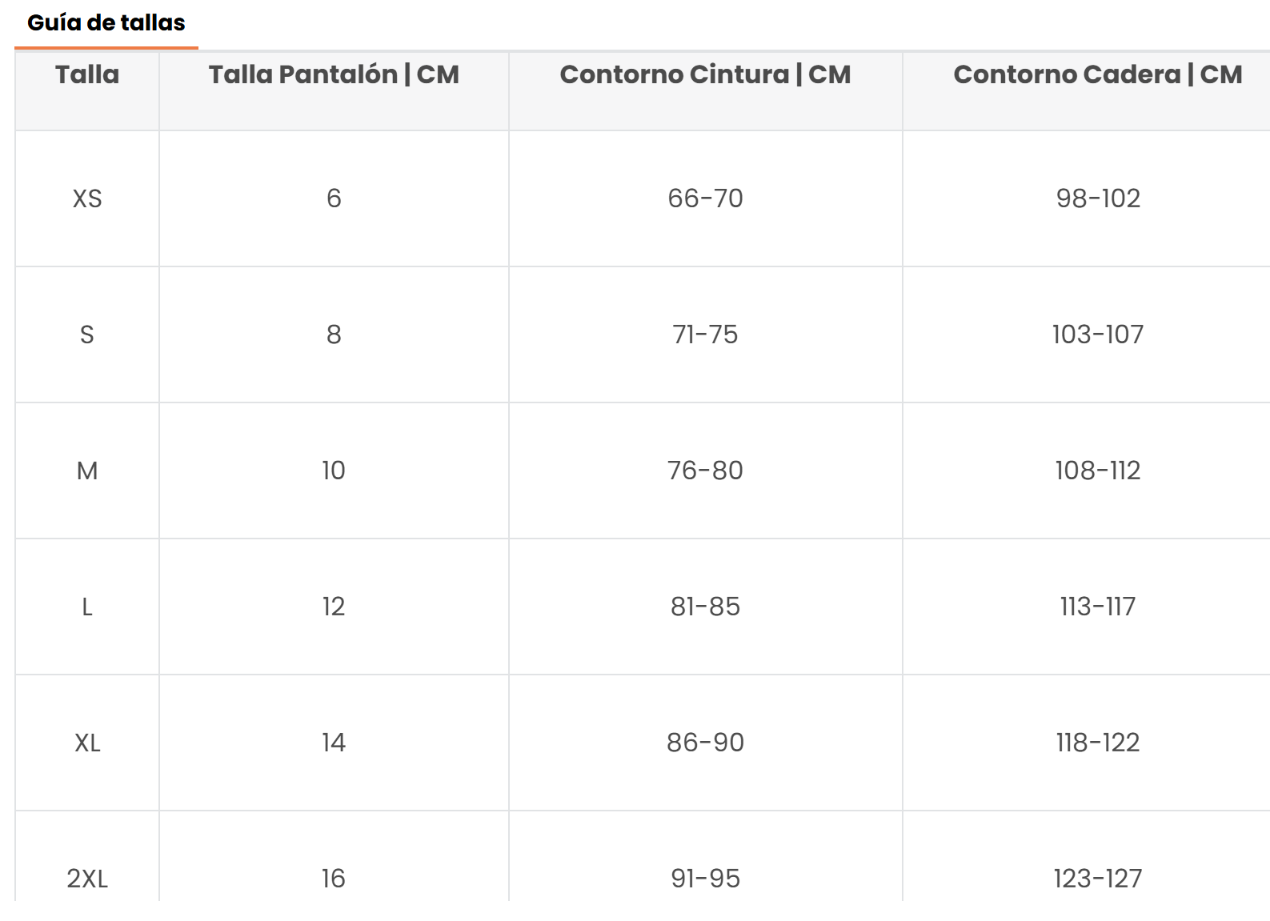
Task: Select pant size 10 cell
Action: click(334, 471)
